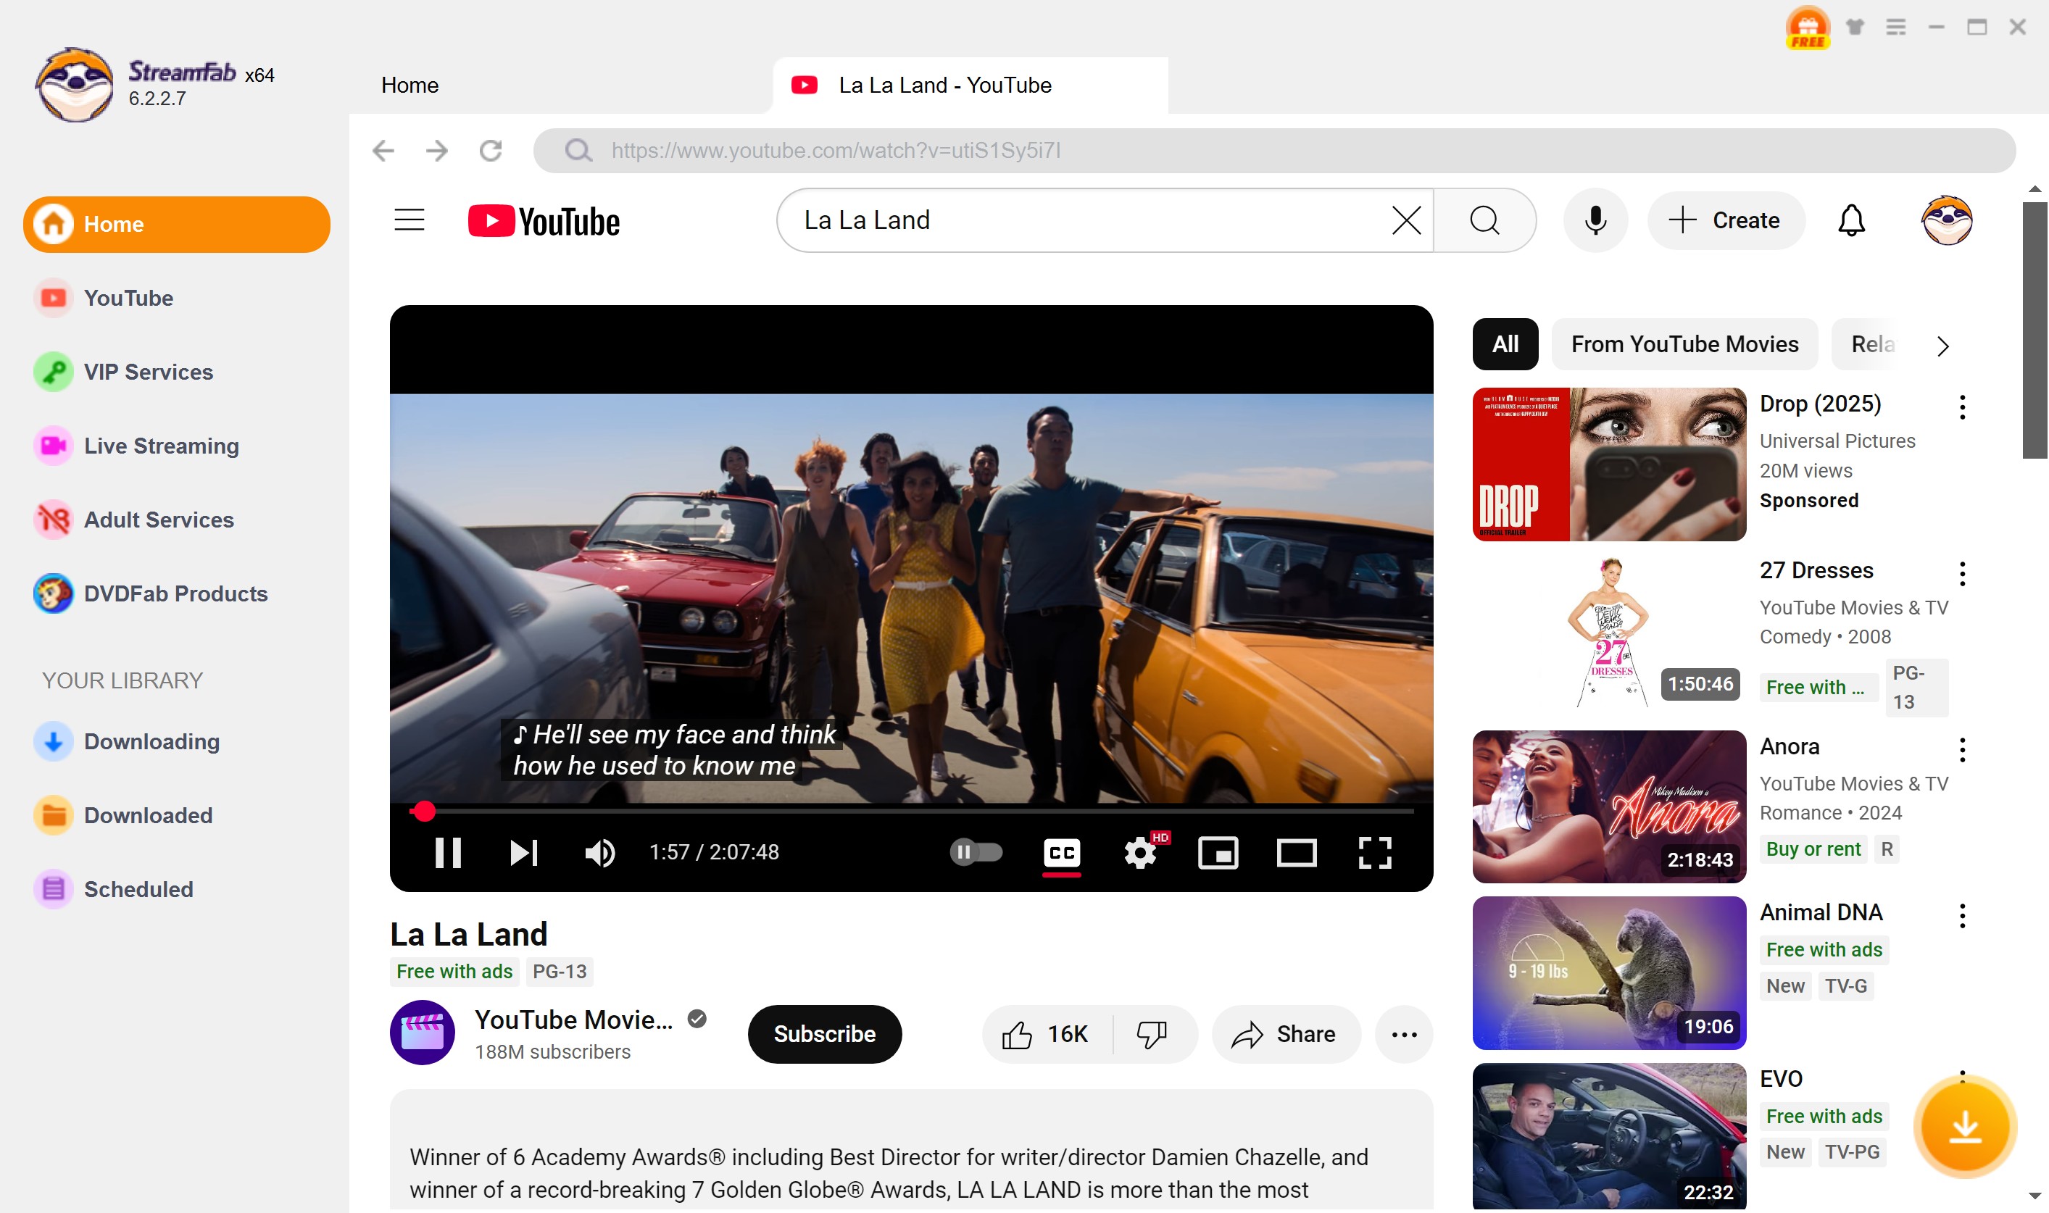Screen dimensions: 2049x1213
Task: Open the account avatar menu
Action: point(1947,220)
